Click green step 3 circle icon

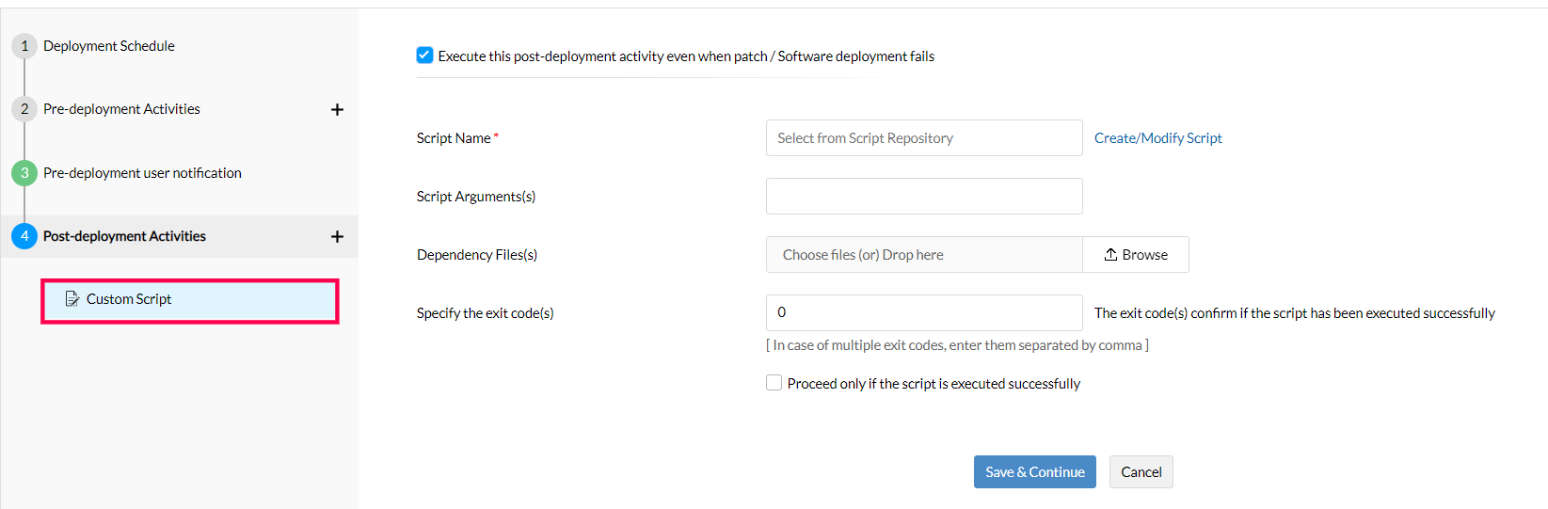point(24,173)
